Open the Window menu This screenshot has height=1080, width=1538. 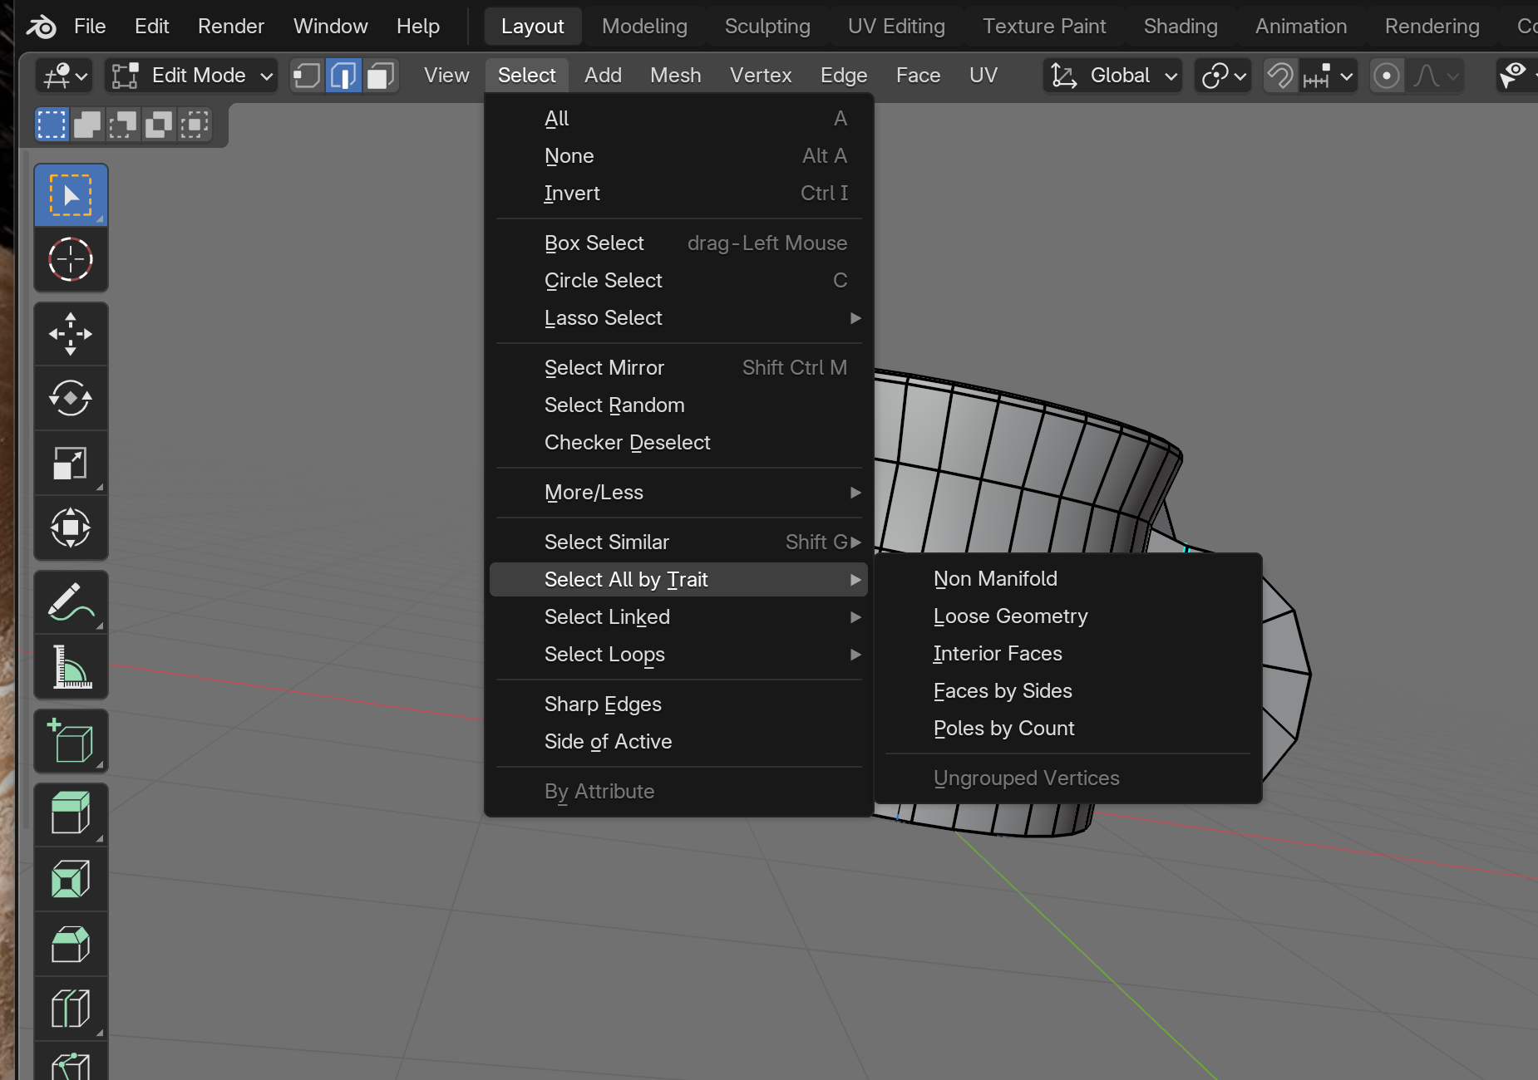331,27
